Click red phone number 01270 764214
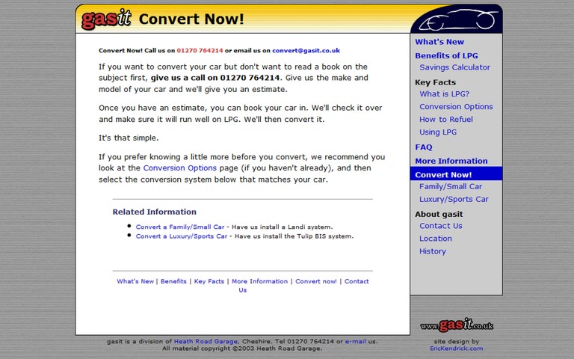 (x=200, y=51)
